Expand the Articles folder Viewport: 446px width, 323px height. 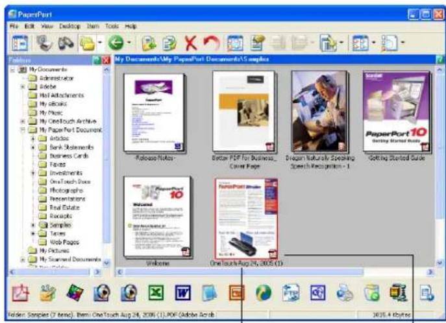pos(33,139)
